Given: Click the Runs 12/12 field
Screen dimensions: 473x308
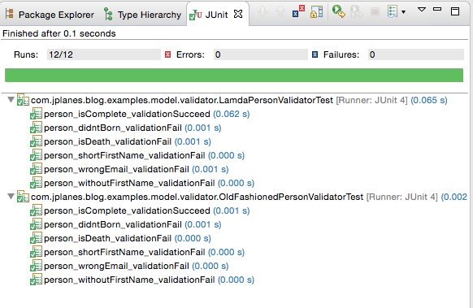Looking at the screenshot, I should (104, 54).
